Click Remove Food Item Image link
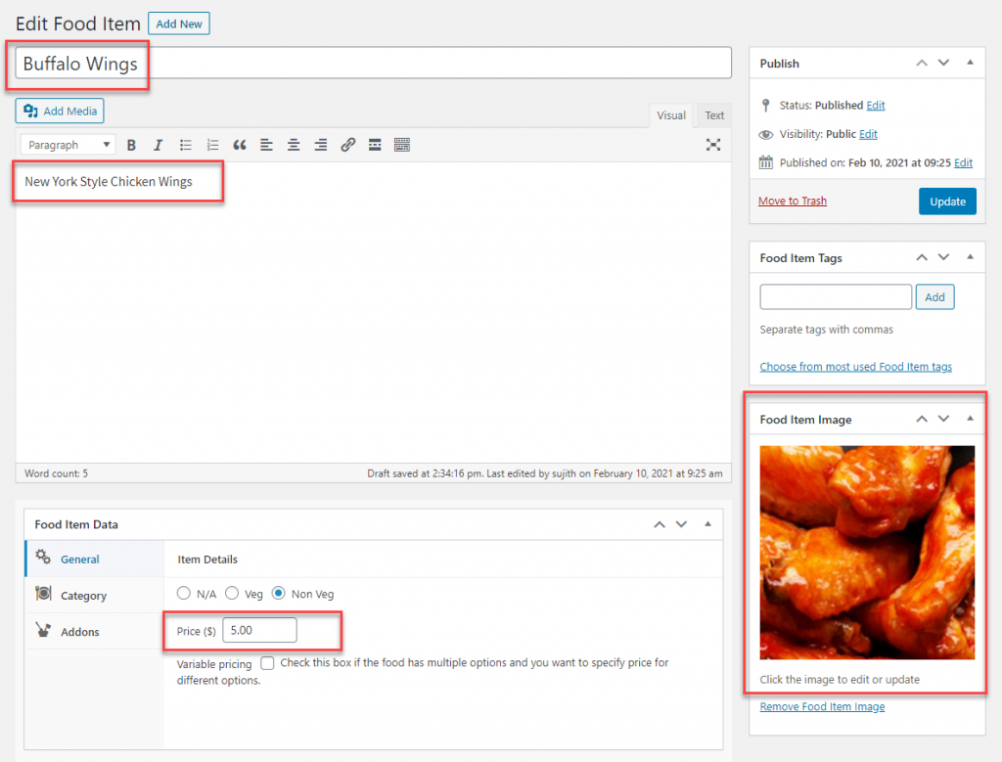The width and height of the screenshot is (1002, 762). 822,706
